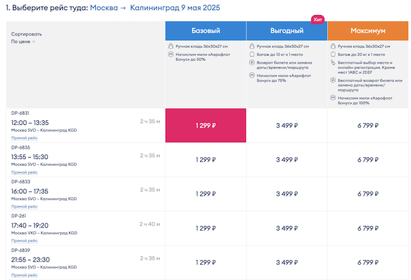Click free ticket refund icon in Максимум
The width and height of the screenshot is (411, 280).
click(x=332, y=81)
